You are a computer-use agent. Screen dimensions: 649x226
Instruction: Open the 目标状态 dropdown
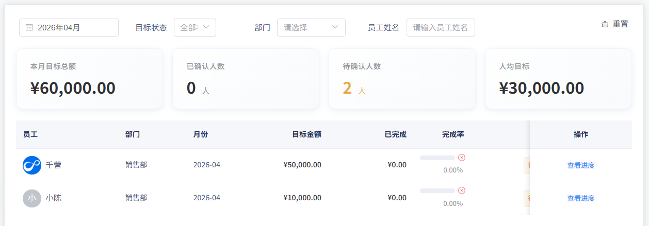pos(194,28)
